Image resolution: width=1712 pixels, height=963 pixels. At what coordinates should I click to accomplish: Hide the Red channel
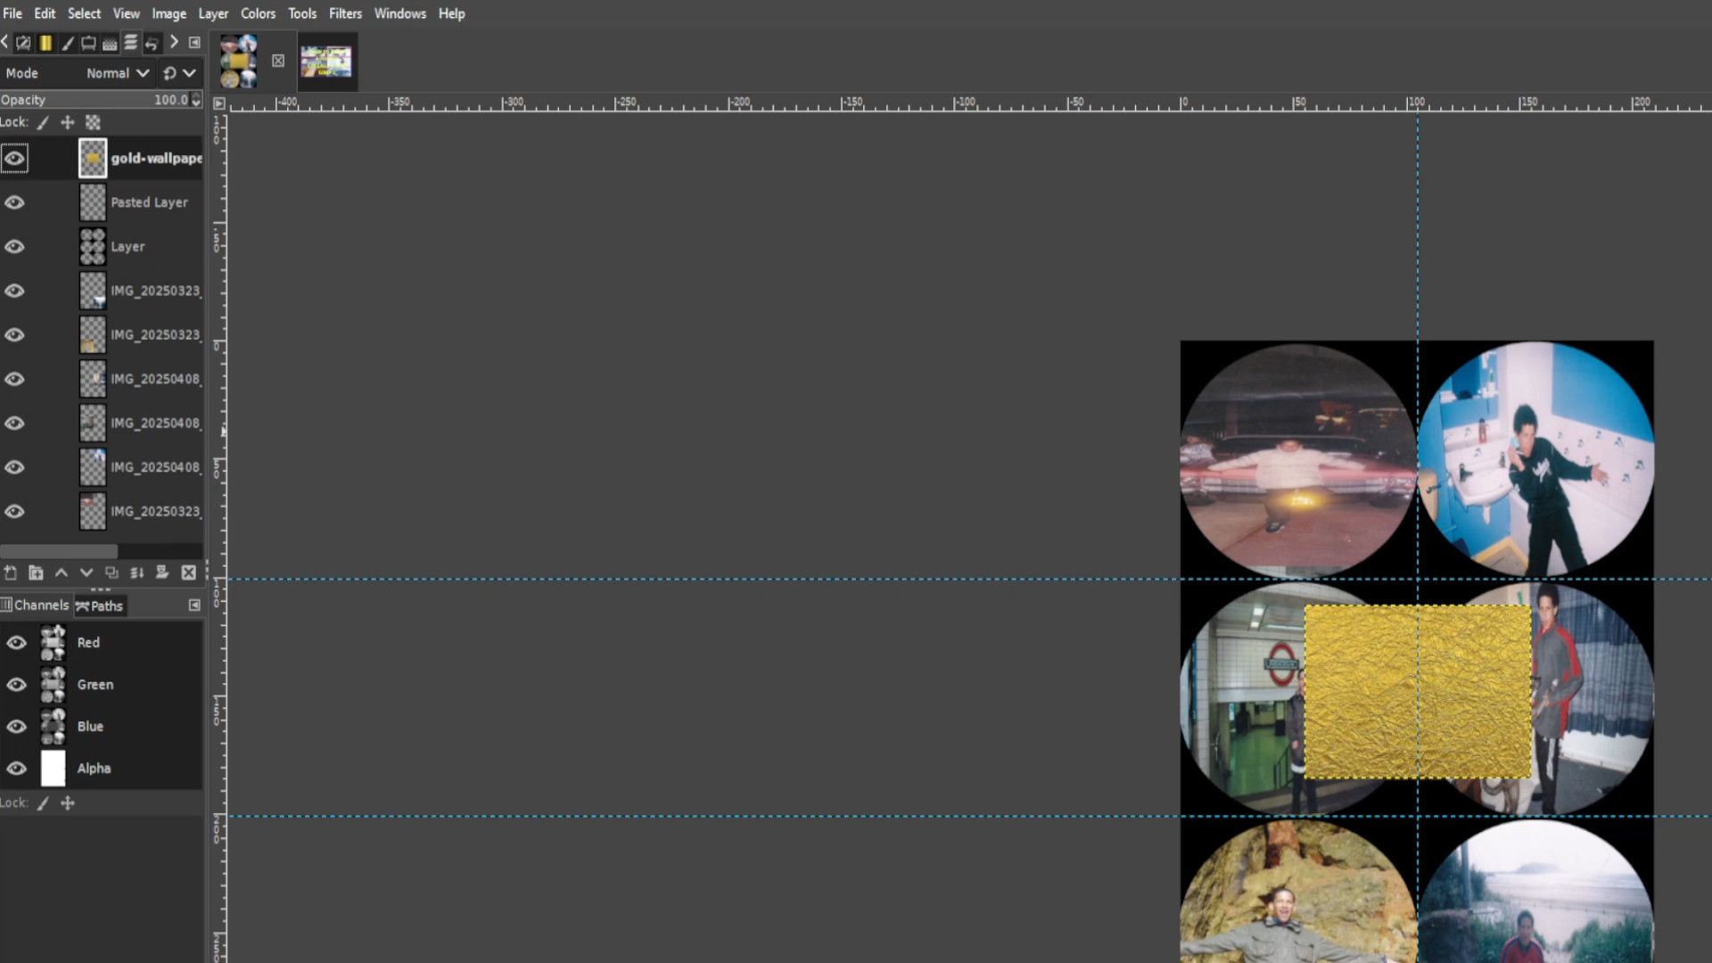point(16,642)
